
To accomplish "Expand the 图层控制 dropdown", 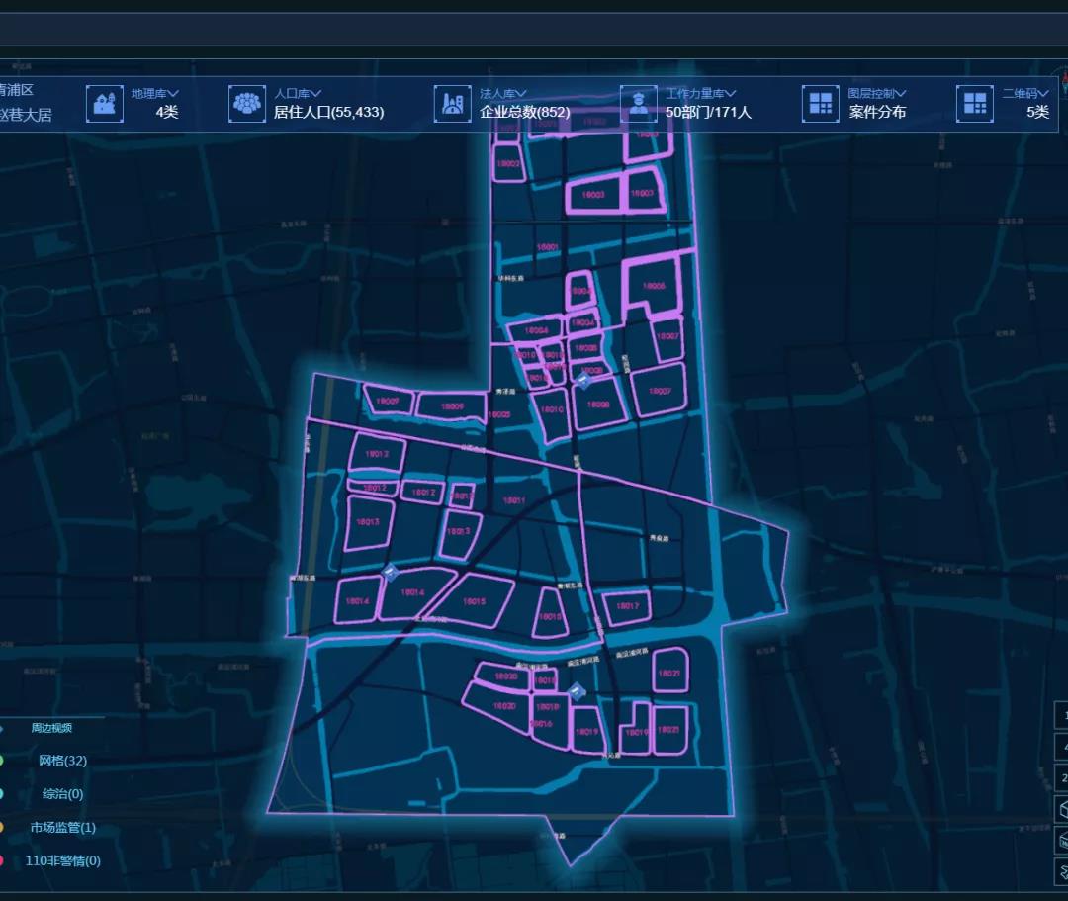I will (877, 93).
